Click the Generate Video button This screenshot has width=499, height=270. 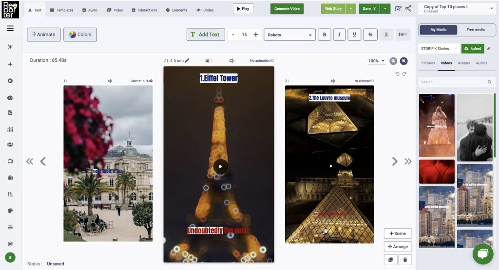[x=287, y=9]
